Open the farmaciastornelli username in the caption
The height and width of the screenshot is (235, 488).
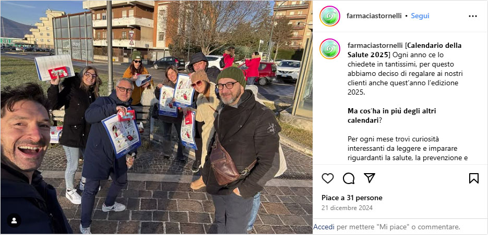tap(375, 46)
